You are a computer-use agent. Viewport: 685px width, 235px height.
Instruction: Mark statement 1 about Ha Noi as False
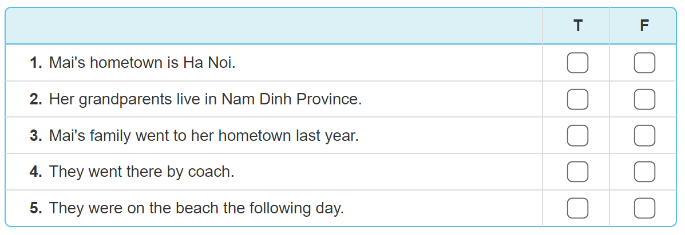point(644,63)
